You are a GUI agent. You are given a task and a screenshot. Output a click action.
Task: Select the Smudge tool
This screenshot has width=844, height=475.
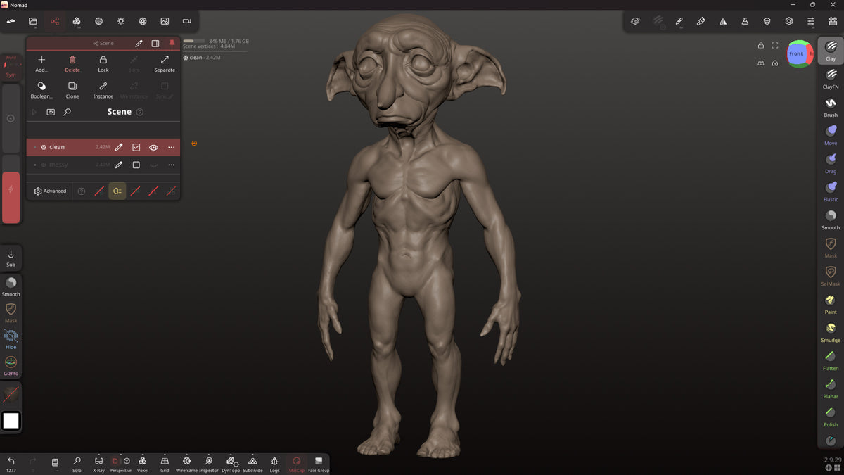pos(831,332)
